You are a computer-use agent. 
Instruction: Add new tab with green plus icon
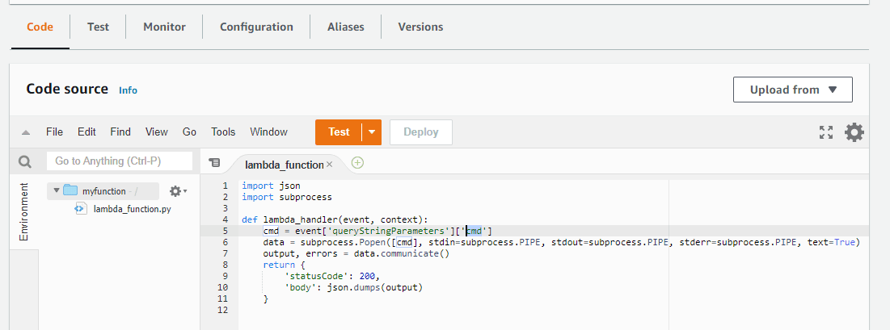click(x=357, y=162)
